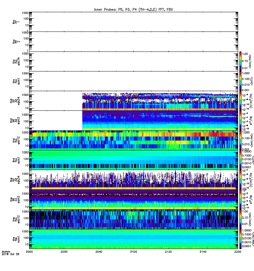Click the 0.010 tick on tha fbk scm1 color bar
The image size is (254, 271).
(246, 85)
